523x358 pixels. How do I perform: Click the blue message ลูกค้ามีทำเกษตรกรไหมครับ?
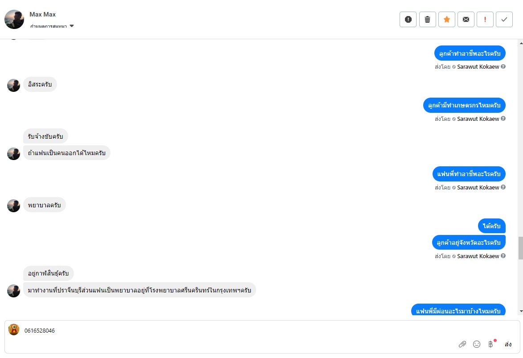(464, 105)
